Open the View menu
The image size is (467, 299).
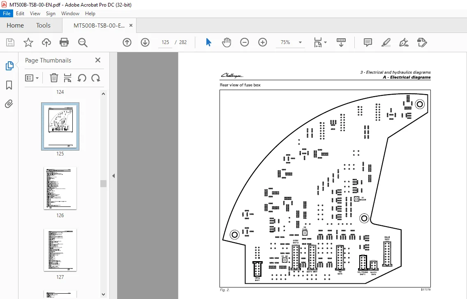[x=35, y=14]
